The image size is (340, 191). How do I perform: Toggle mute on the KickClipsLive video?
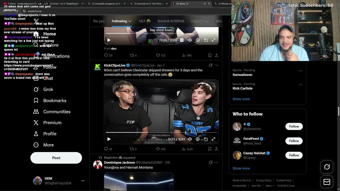click(190, 139)
